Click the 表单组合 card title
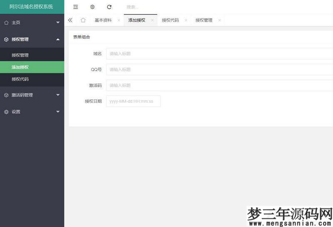 [82, 37]
